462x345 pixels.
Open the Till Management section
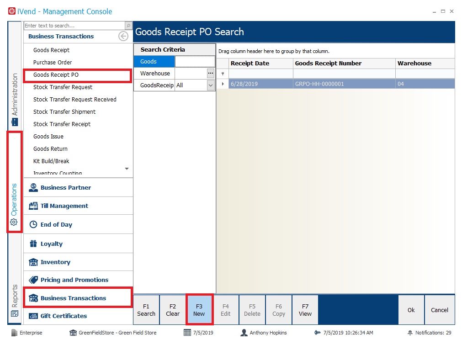click(x=78, y=206)
